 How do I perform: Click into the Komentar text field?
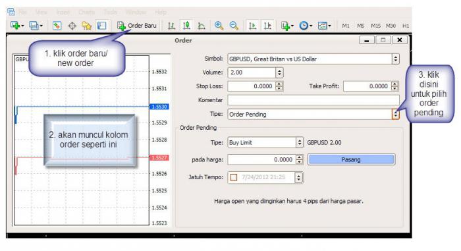tap(313, 100)
